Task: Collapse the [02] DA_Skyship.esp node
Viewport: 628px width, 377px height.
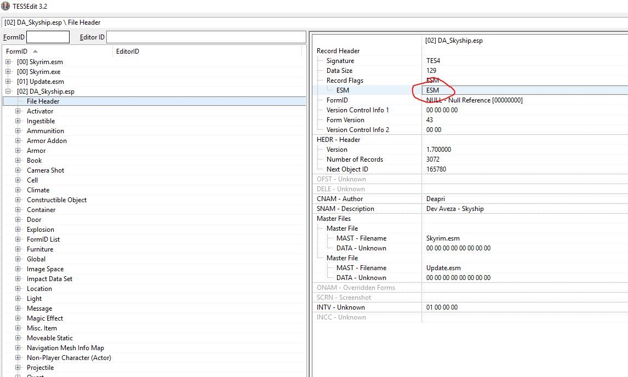Action: [8, 92]
